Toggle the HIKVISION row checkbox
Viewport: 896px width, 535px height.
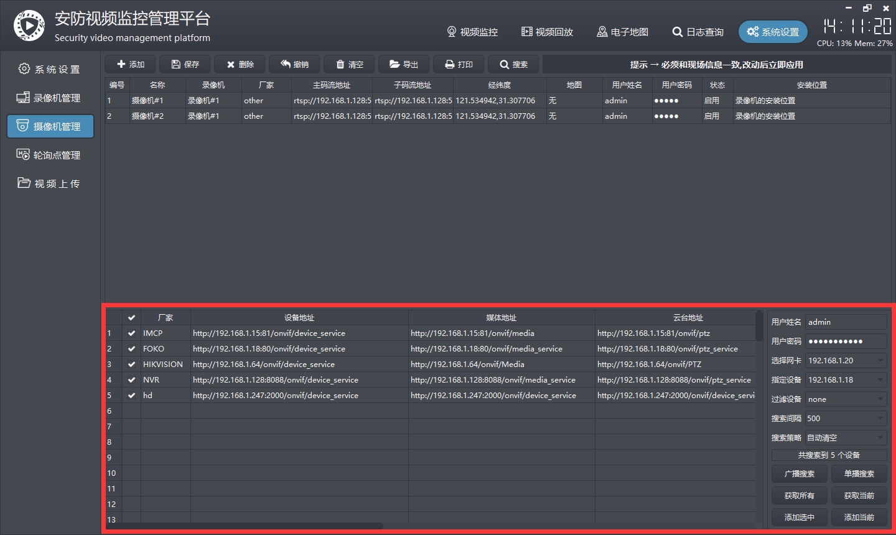[131, 365]
